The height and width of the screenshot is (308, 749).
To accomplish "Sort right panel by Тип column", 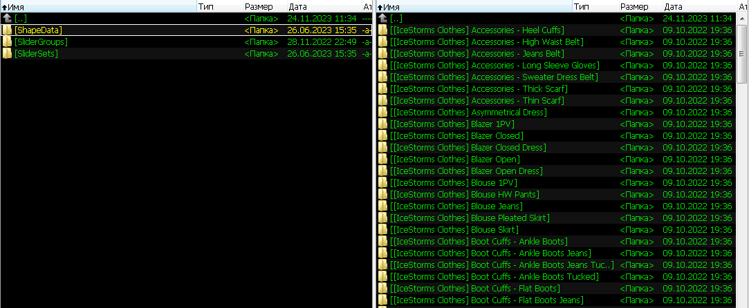I will (x=582, y=6).
